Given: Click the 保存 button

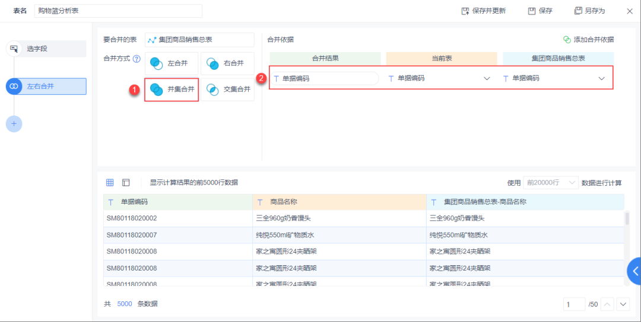Looking at the screenshot, I should pyautogui.click(x=540, y=11).
